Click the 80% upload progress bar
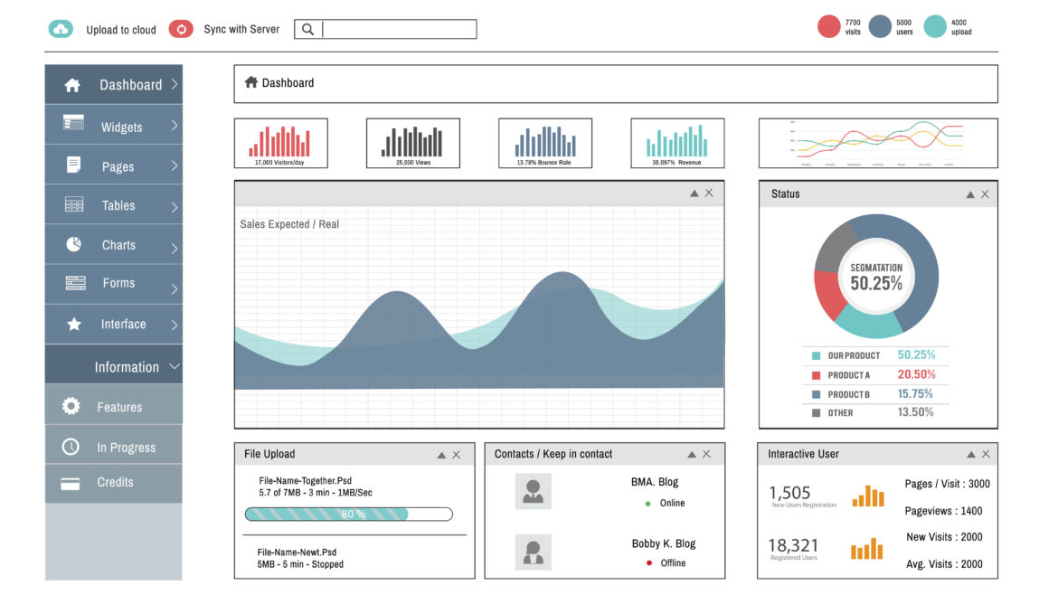 pyautogui.click(x=348, y=513)
